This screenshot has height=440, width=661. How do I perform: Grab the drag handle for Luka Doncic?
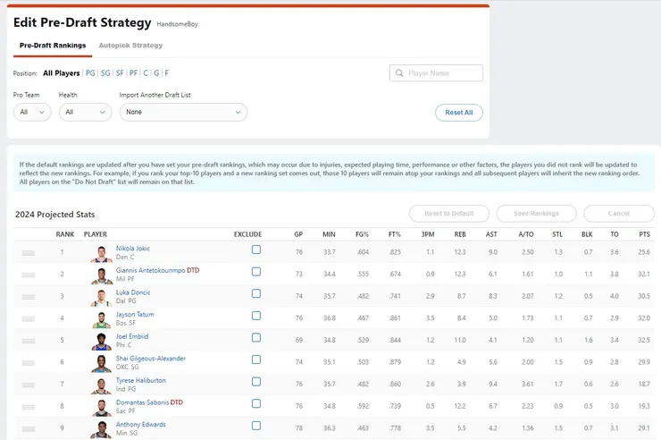point(29,297)
